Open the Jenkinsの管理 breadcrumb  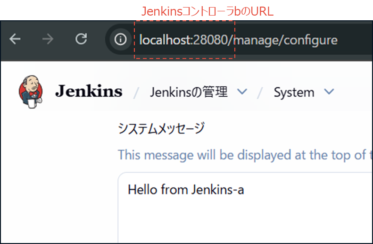pyautogui.click(x=189, y=92)
